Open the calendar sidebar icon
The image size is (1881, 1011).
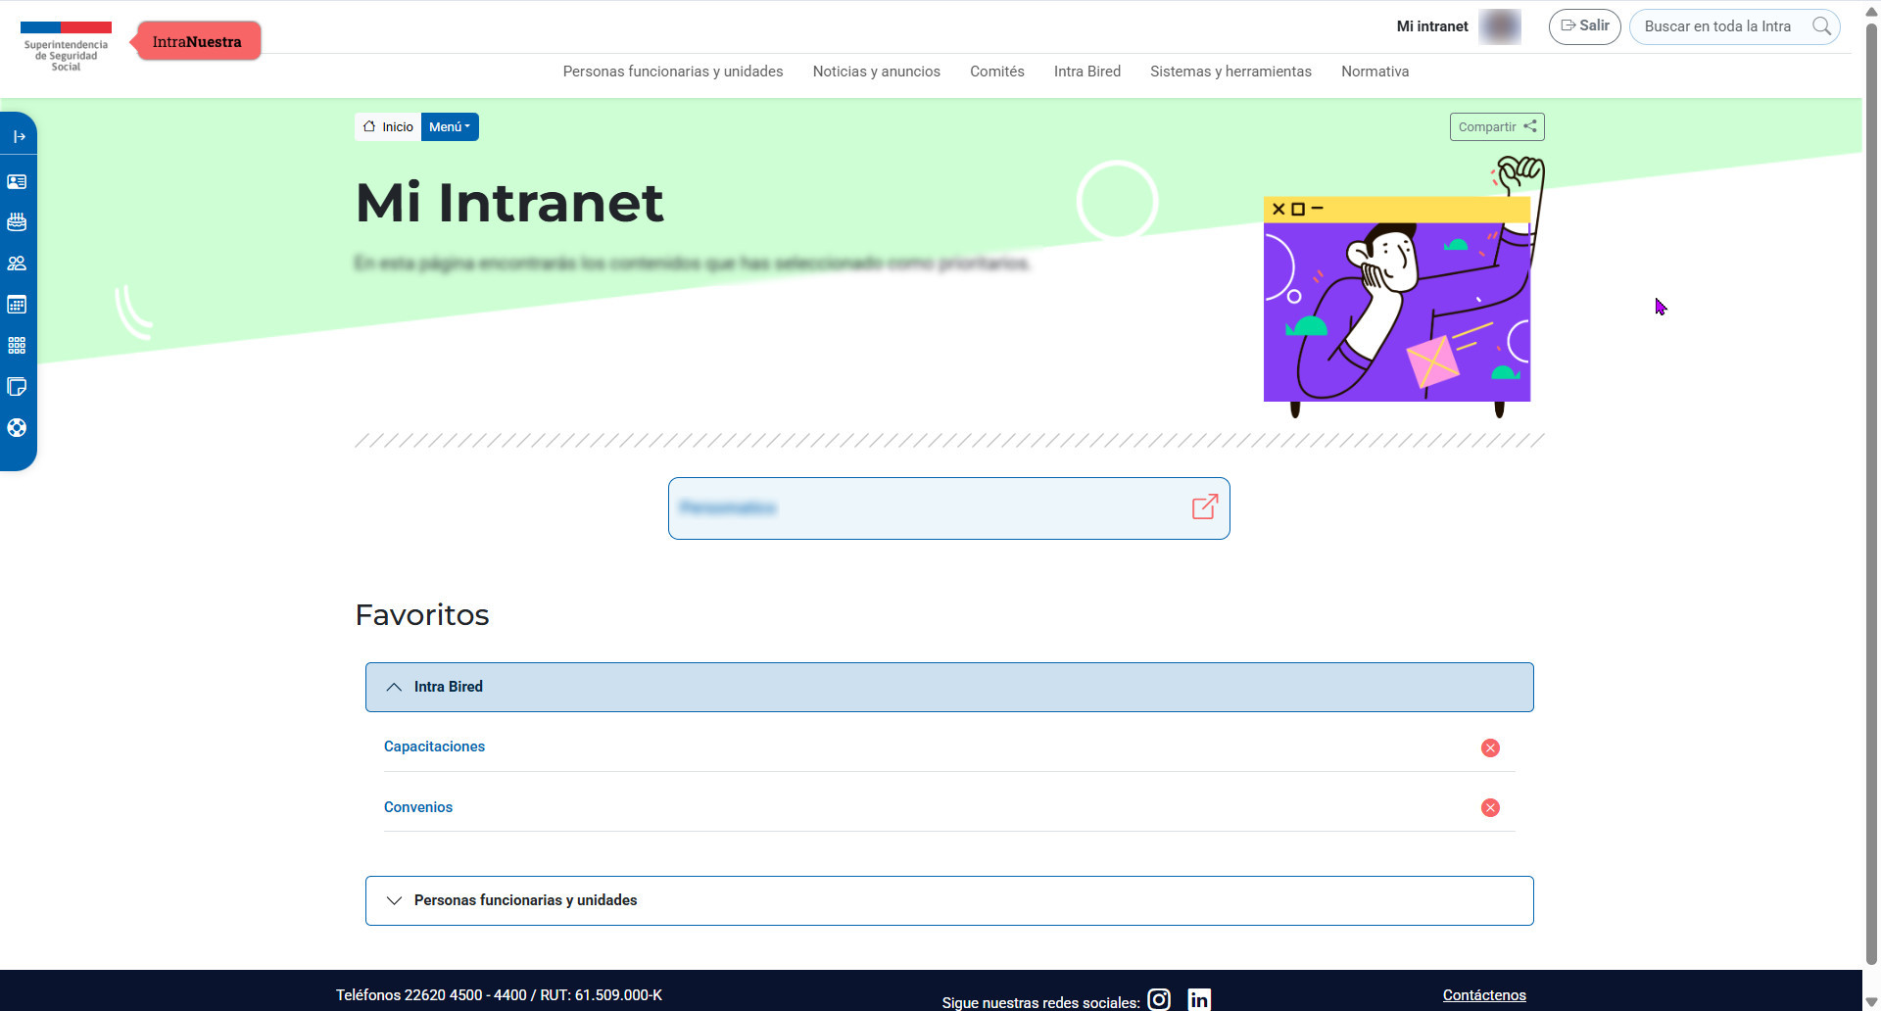pos(17,305)
